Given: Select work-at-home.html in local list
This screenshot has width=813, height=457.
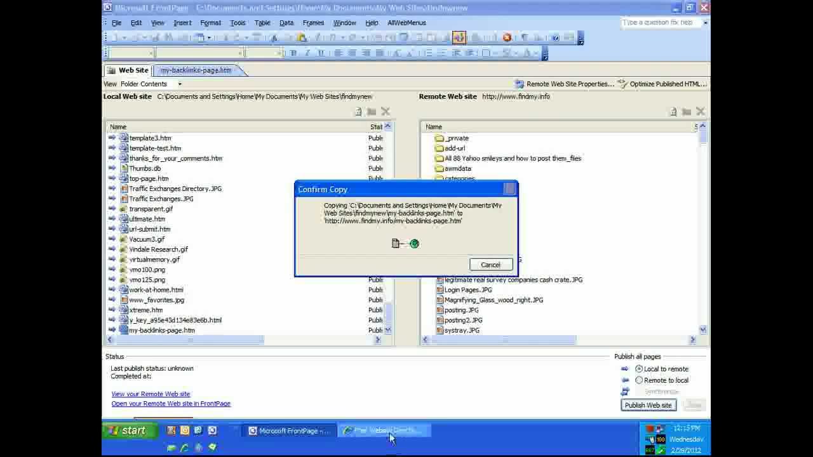Looking at the screenshot, I should [156, 290].
